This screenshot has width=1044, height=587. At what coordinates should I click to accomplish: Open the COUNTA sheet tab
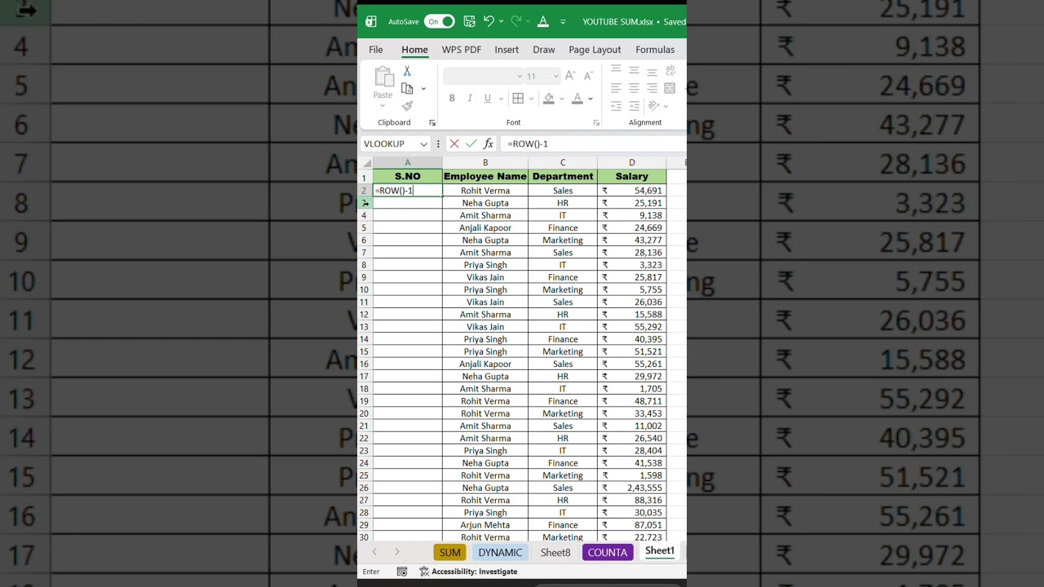608,553
